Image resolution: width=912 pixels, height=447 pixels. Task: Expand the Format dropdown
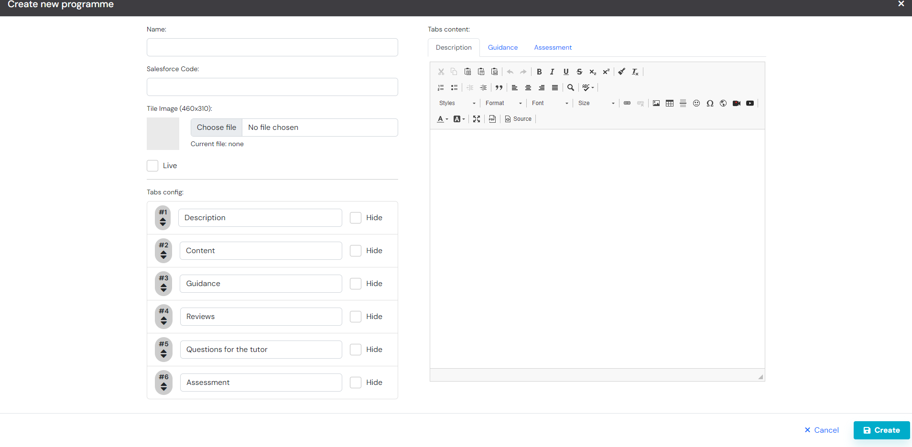[504, 103]
